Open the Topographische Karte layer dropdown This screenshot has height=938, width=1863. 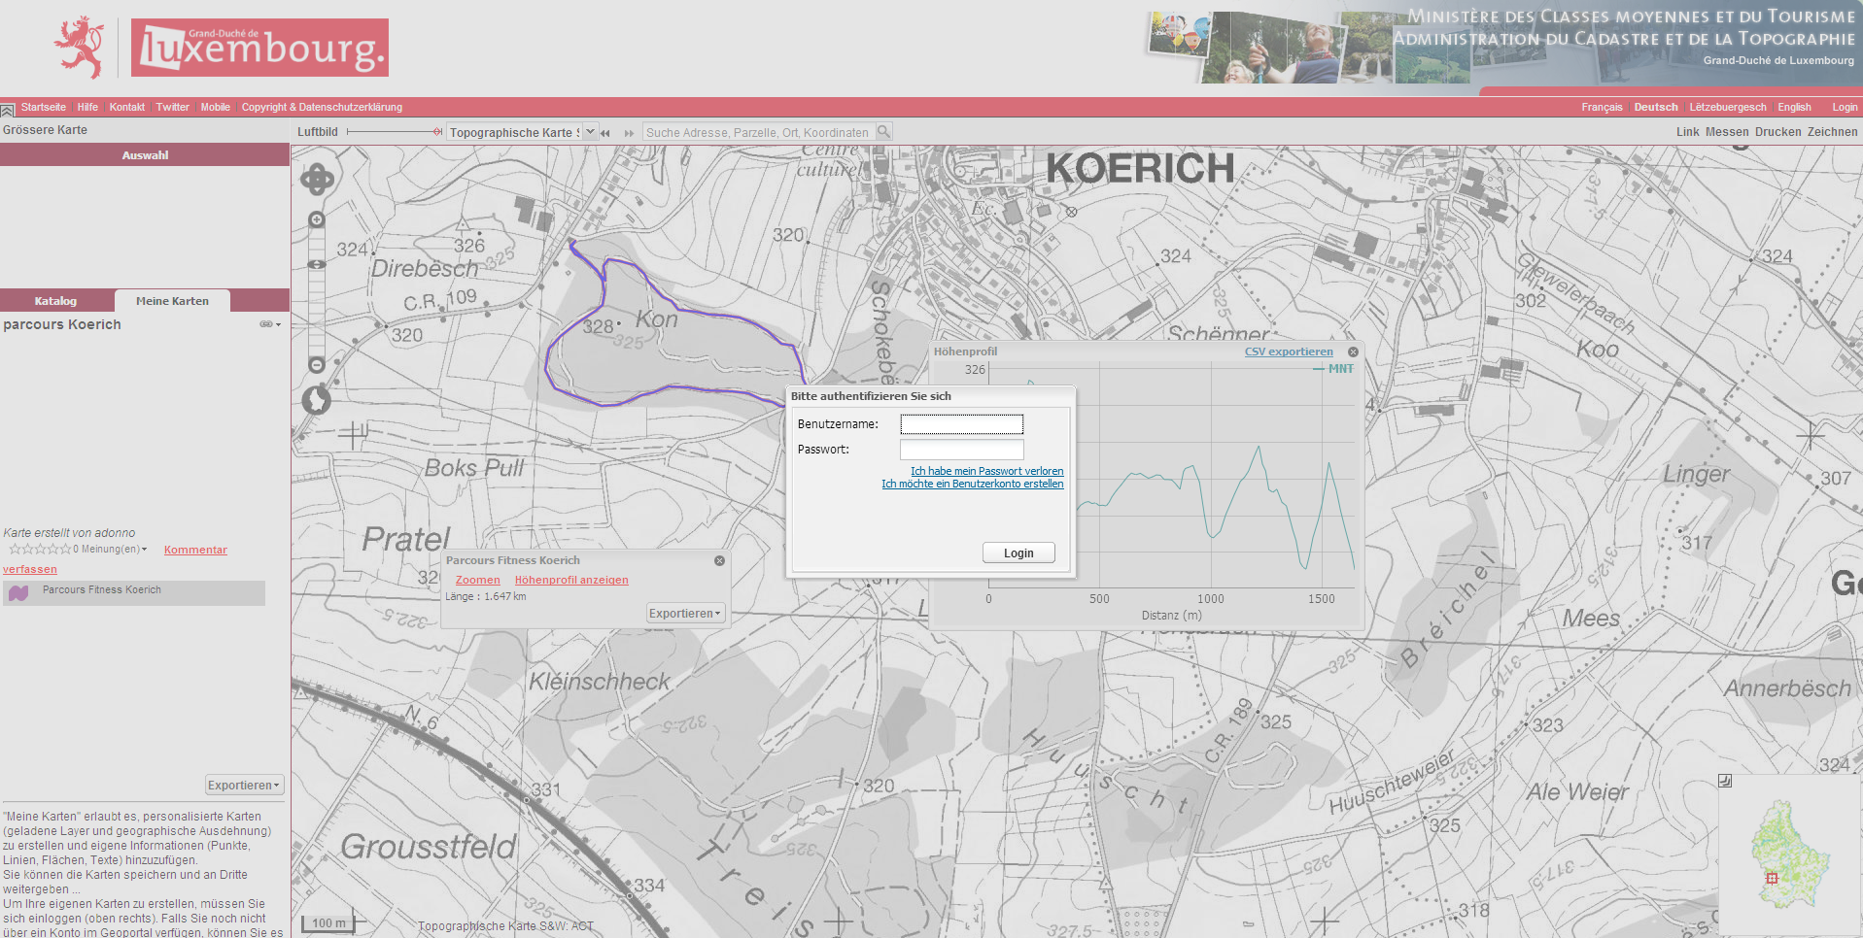[589, 132]
